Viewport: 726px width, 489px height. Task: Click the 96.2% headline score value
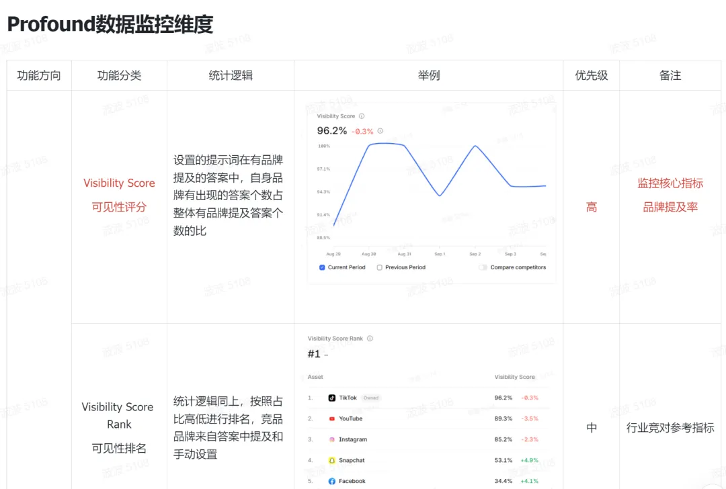(331, 131)
